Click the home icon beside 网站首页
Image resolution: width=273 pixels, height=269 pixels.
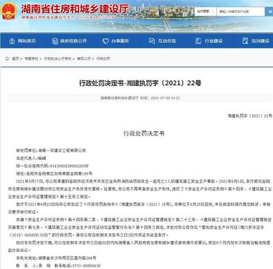coord(12,41)
